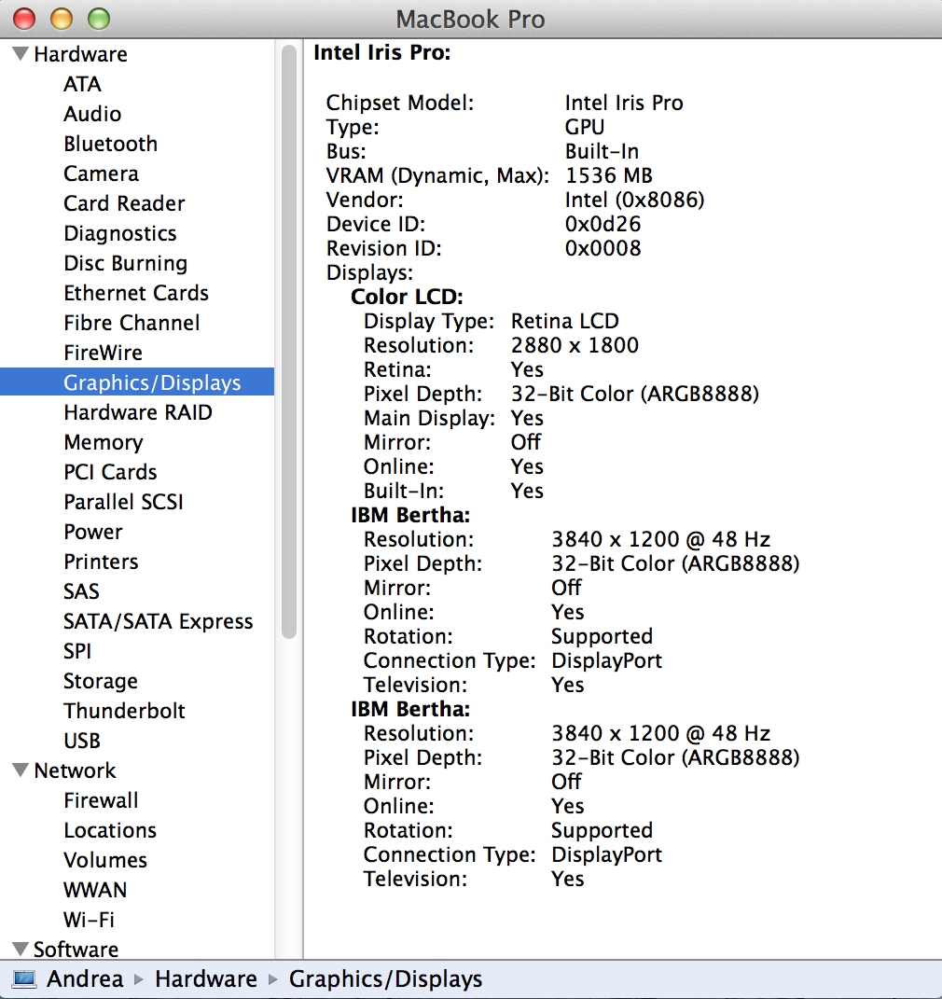Screen dimensions: 942x999
Task: Select Firewall under Network
Action: pos(102,800)
